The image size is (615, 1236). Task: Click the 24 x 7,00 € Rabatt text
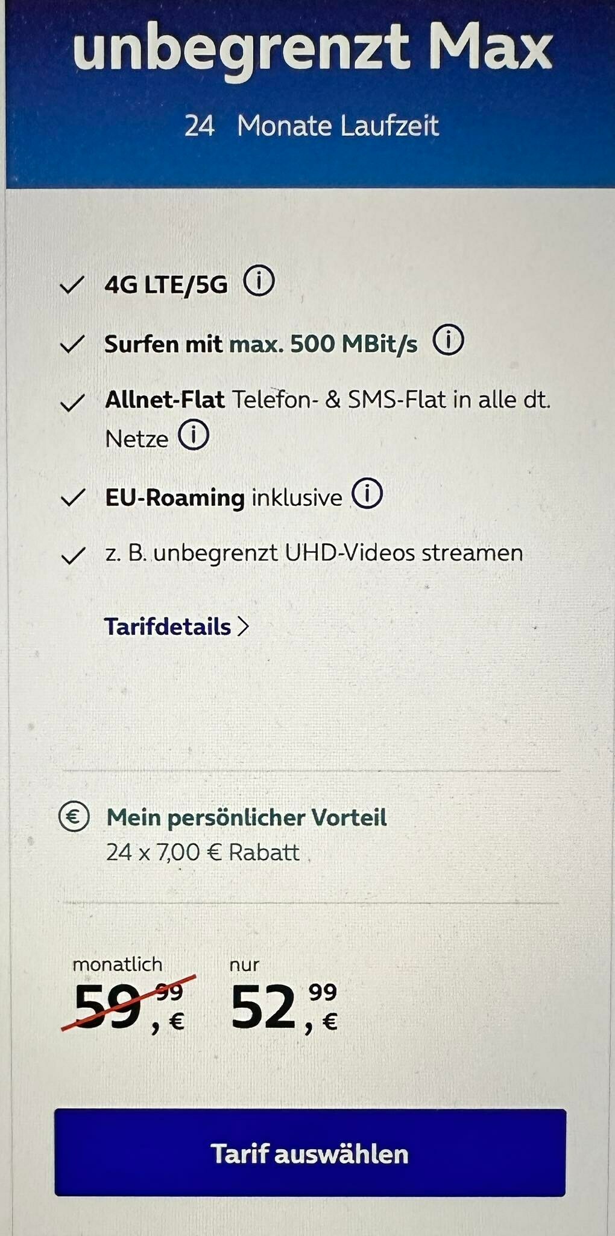[x=203, y=853]
